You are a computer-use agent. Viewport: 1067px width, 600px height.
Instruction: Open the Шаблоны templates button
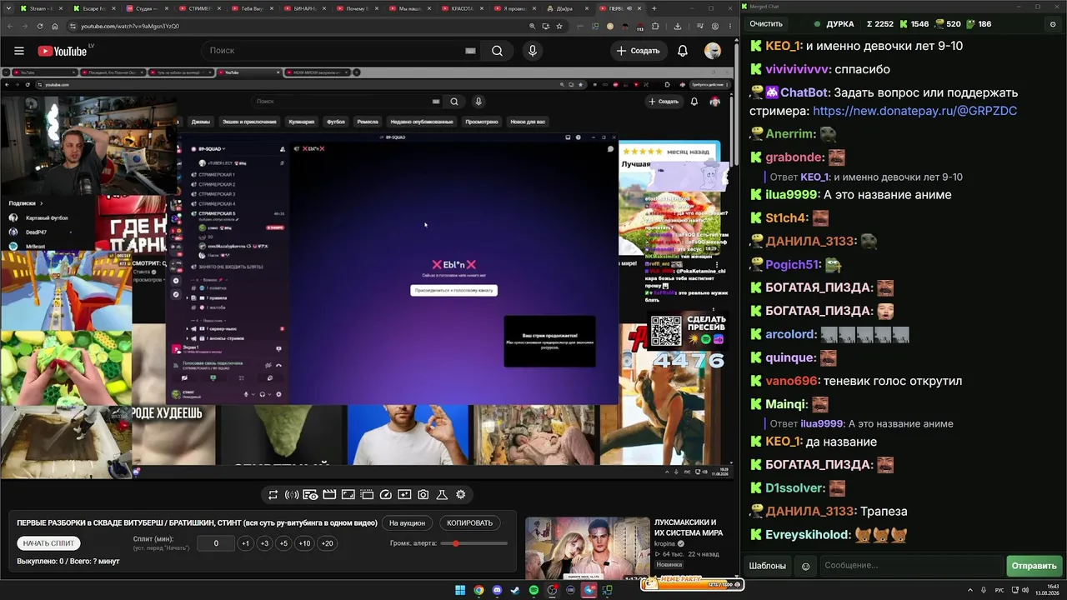(768, 566)
